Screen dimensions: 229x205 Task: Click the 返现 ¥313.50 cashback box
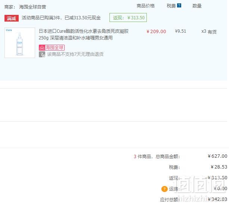(128, 17)
